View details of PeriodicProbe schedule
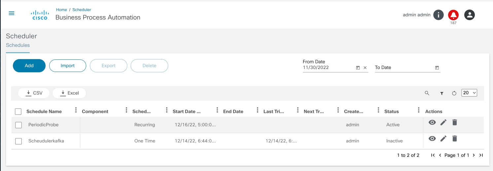The image size is (493, 171). point(432,122)
